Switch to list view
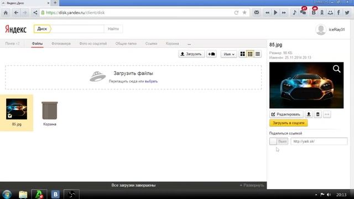Viewport: 354px width, 199px height. (258, 54)
